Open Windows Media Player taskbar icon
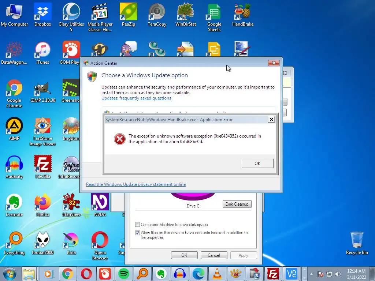The image size is (375, 281). click(x=48, y=274)
